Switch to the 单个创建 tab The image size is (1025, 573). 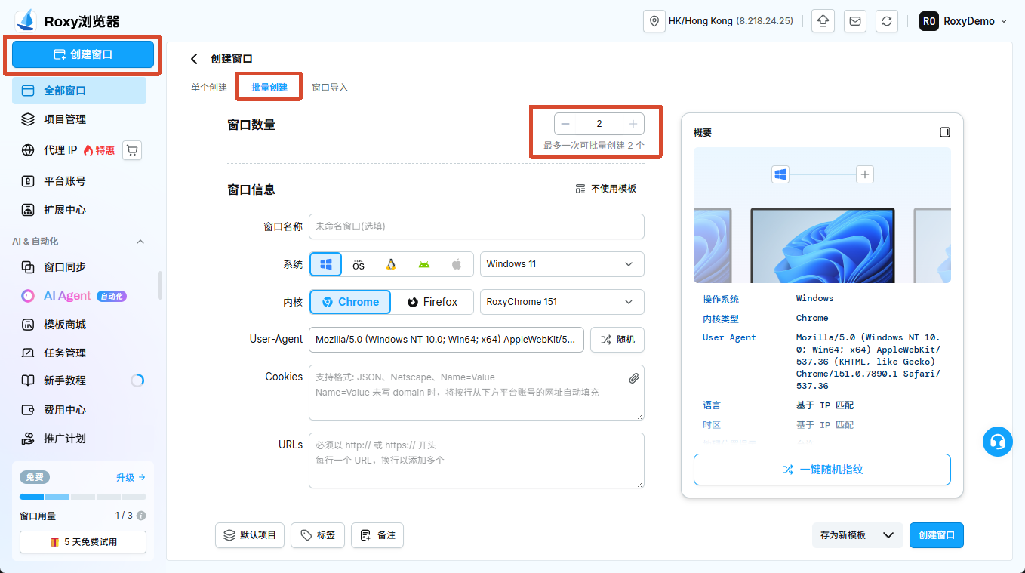[x=209, y=88]
